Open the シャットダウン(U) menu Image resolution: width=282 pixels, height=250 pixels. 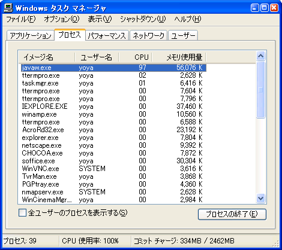(x=143, y=19)
